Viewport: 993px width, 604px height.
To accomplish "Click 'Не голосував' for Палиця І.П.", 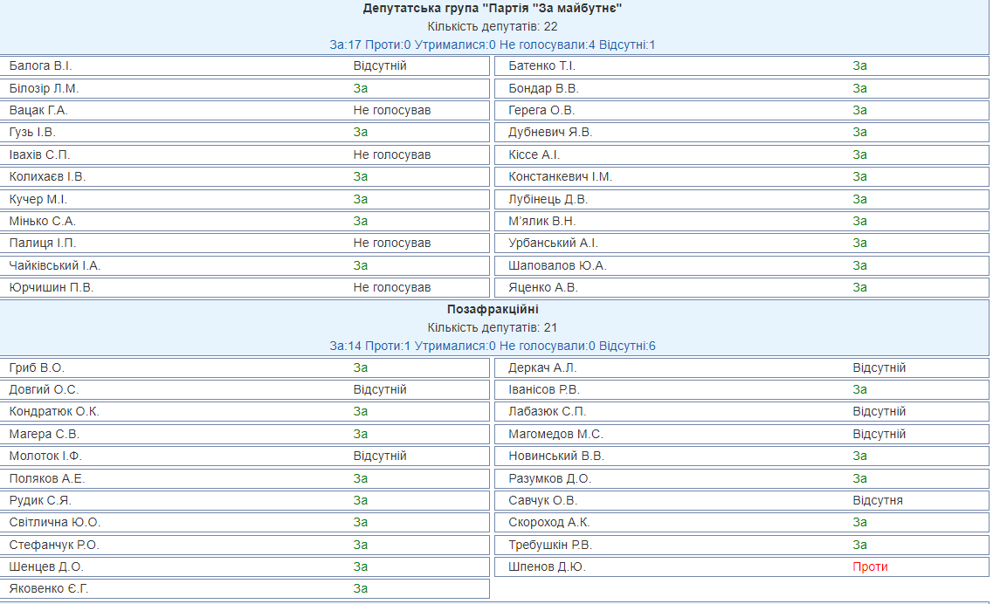I will 392,244.
